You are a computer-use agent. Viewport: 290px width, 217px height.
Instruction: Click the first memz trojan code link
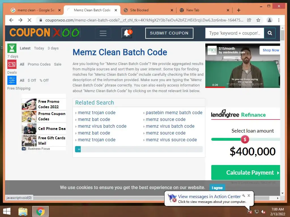point(97,112)
